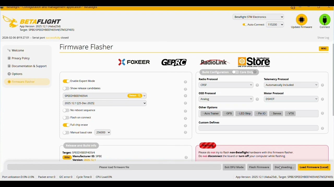The height and width of the screenshot is (187, 334).
Task: Remove the Servos option tag
Action: pos(271,113)
